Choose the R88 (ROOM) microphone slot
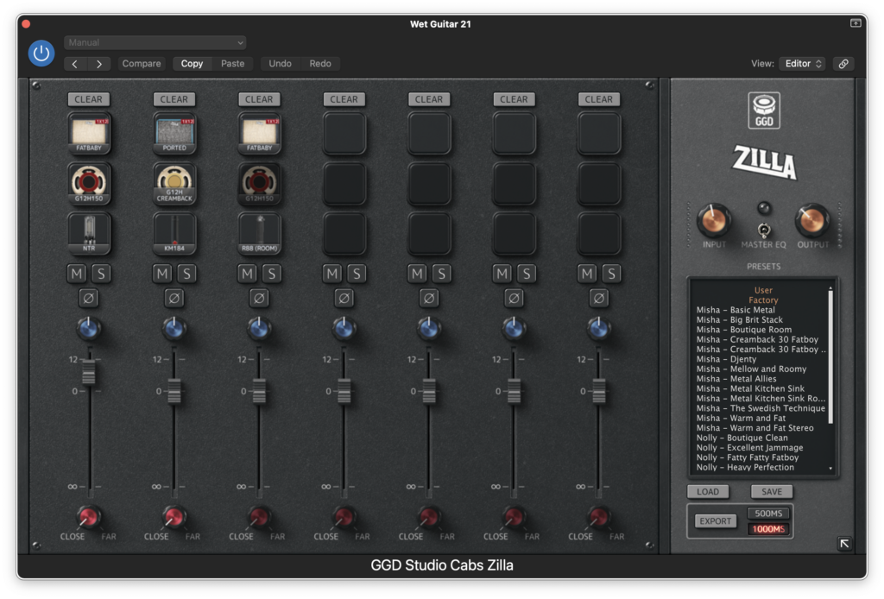Image resolution: width=884 pixels, height=599 pixels. [x=259, y=233]
